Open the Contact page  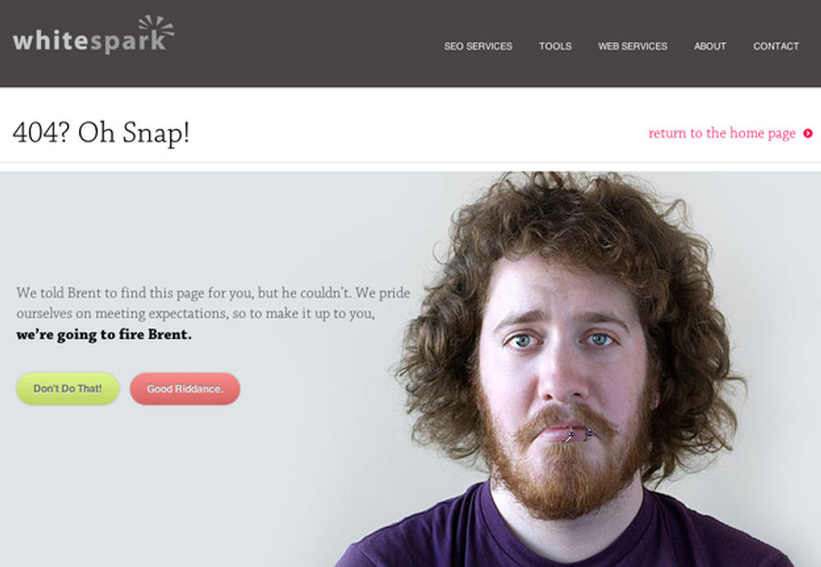click(776, 46)
